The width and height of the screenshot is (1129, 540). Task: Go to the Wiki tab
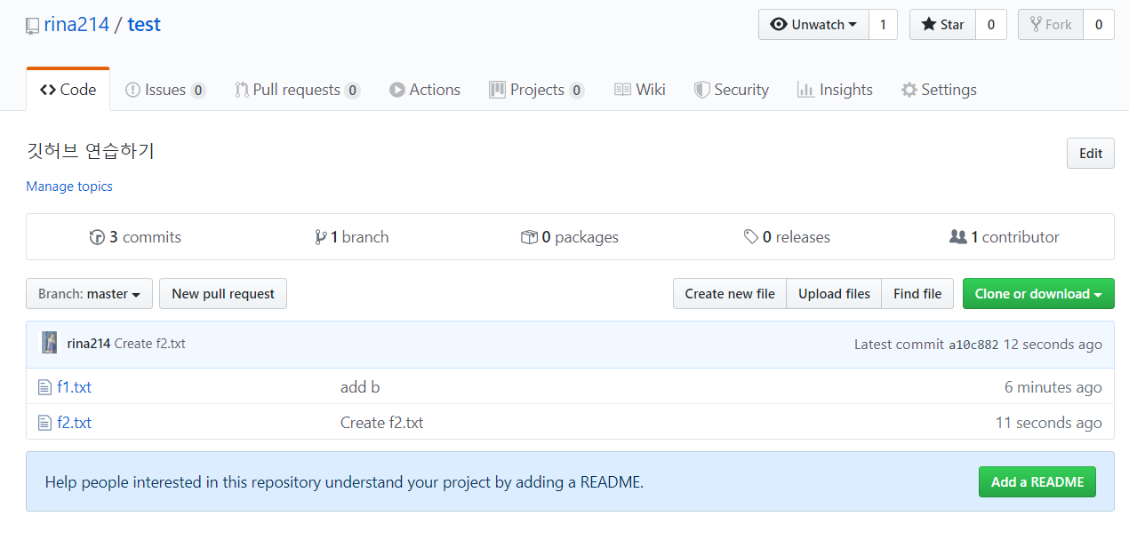(640, 90)
